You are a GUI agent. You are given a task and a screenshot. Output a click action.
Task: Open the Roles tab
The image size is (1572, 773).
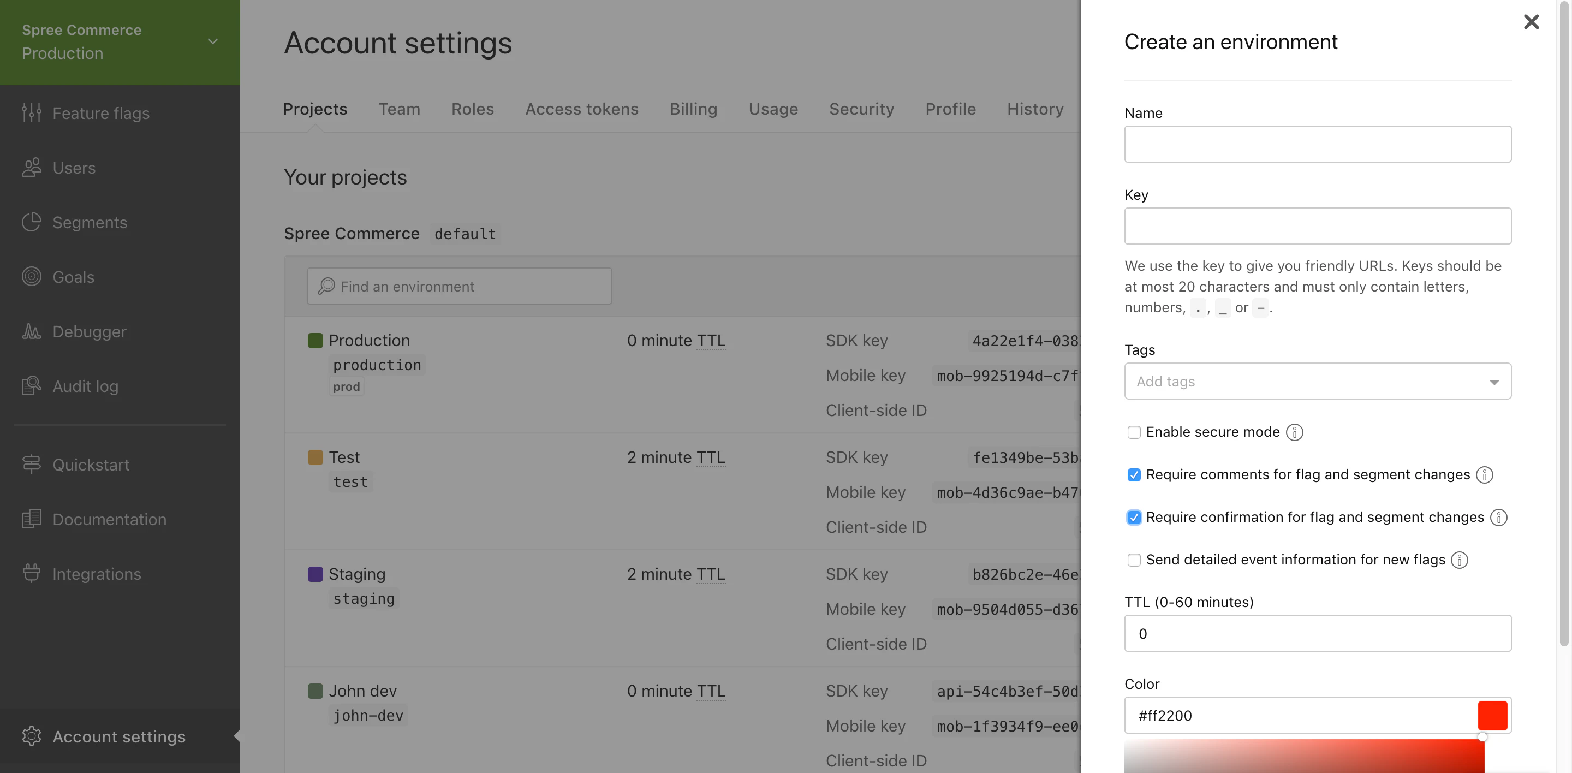pos(472,109)
